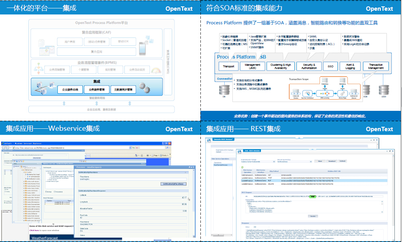Click the Test REST Services window scrollbar
402x242 pixels.
click(x=394, y=190)
